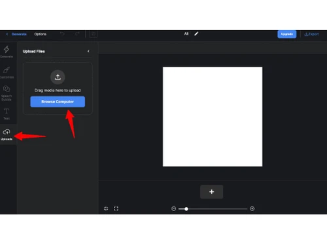Click the save icon beside redo
The height and width of the screenshot is (245, 327).
click(x=94, y=34)
